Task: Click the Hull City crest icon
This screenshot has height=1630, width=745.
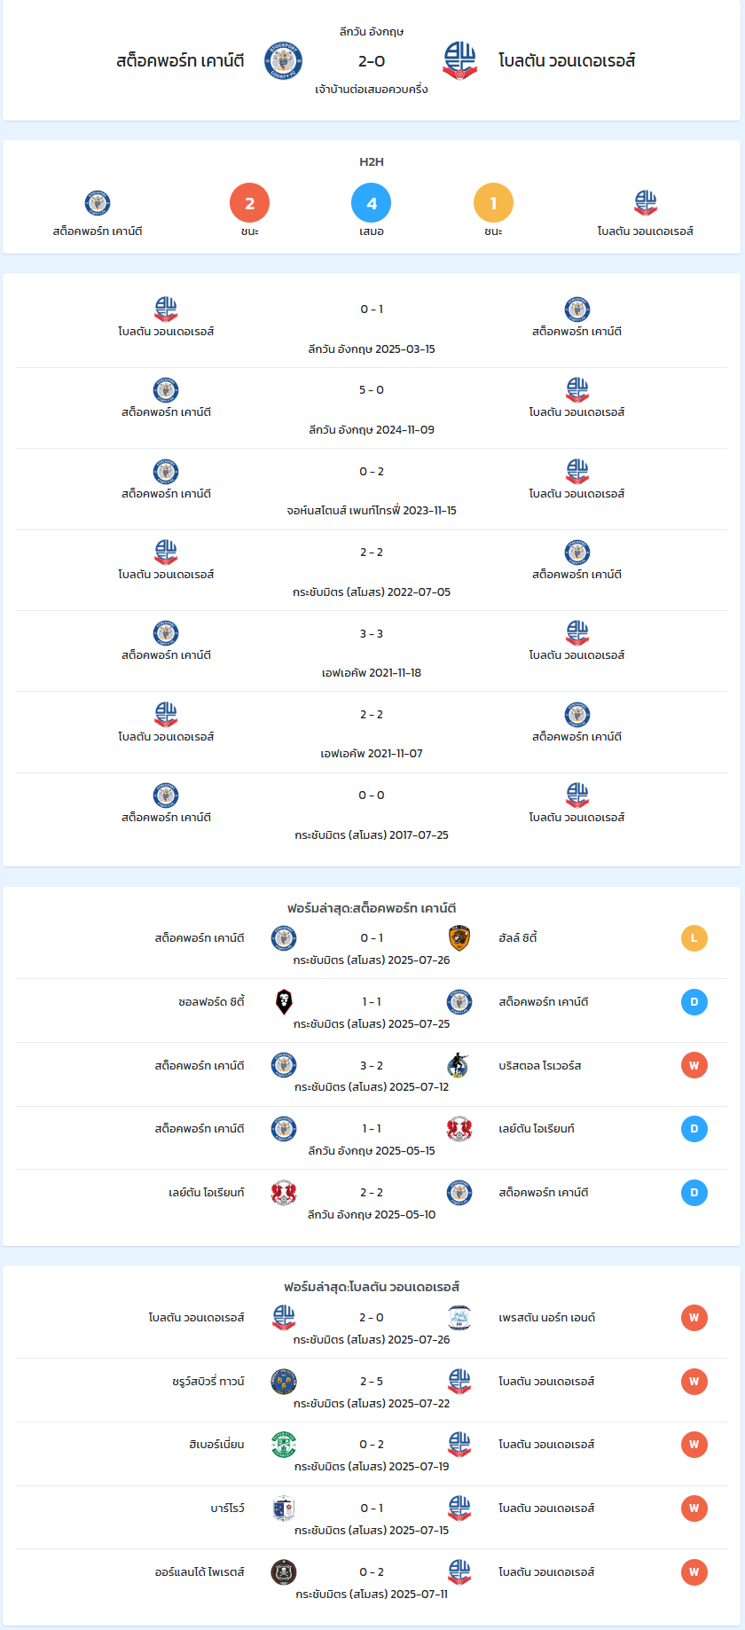Action: point(459,938)
